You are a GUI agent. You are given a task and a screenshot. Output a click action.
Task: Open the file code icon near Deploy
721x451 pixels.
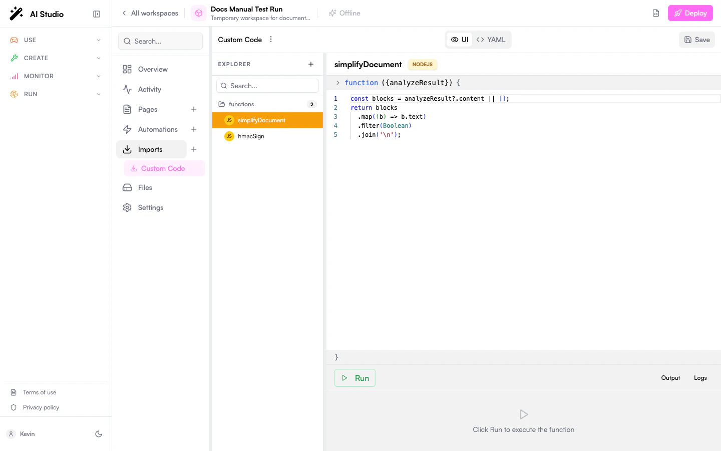click(656, 13)
